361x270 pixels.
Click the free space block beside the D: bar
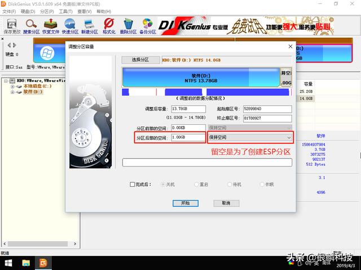[x=286, y=77]
